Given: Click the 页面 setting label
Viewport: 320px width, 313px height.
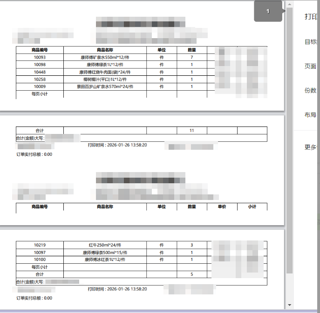Looking at the screenshot, I should pos(310,66).
